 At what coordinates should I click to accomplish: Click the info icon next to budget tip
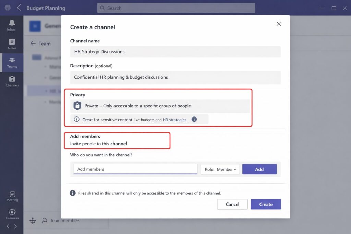[195, 119]
